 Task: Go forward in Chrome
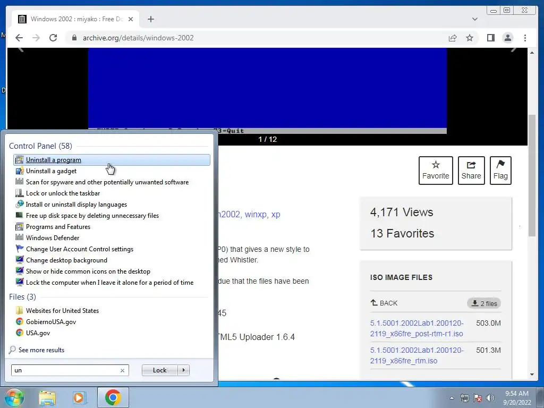click(36, 38)
